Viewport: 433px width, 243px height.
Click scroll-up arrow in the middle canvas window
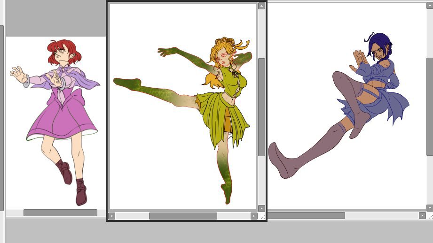pyautogui.click(x=261, y=6)
